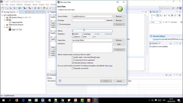The height and width of the screenshot is (103, 183).
Task: Click Collapse All icon in Package Explorer
Action: [x=26, y=12]
